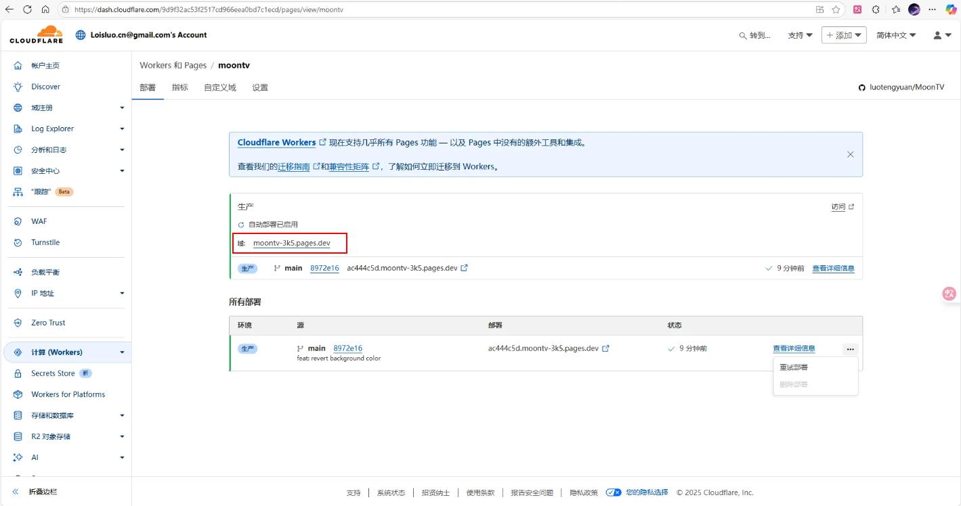Image resolution: width=961 pixels, height=506 pixels.
Task: Open the Copilot icon
Action: (951, 9)
